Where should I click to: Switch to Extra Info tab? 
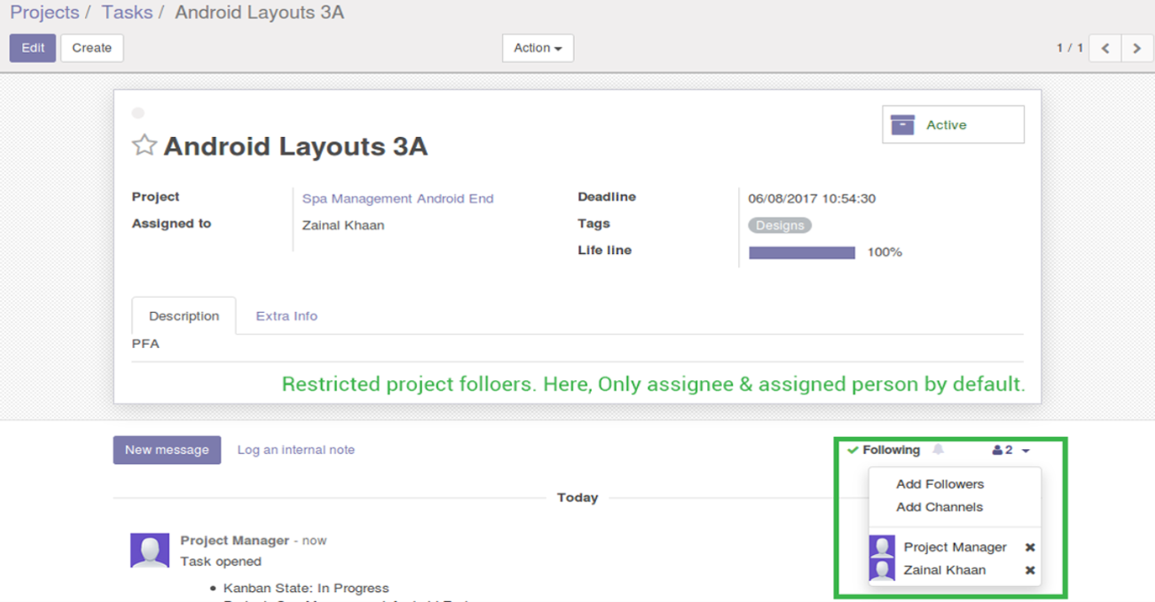(287, 316)
